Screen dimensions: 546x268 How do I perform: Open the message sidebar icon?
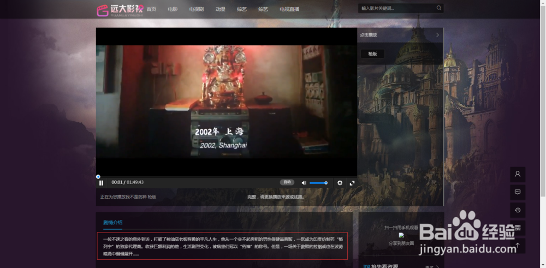coord(518,192)
